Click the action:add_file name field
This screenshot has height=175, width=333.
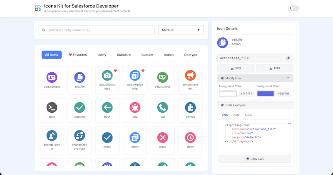tap(255, 58)
